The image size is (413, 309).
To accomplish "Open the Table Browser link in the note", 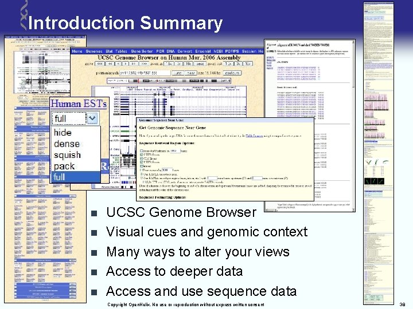I will click(x=254, y=136).
